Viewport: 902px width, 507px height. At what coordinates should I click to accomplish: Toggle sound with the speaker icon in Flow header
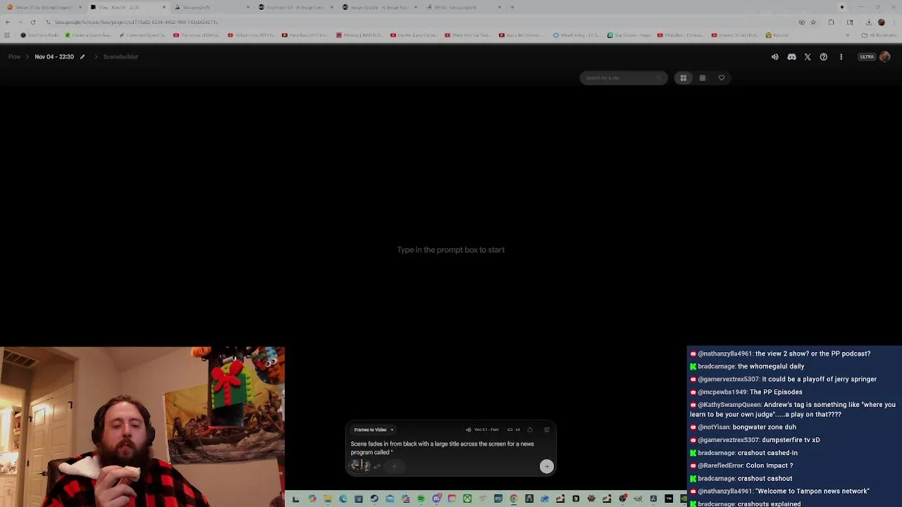tap(774, 57)
